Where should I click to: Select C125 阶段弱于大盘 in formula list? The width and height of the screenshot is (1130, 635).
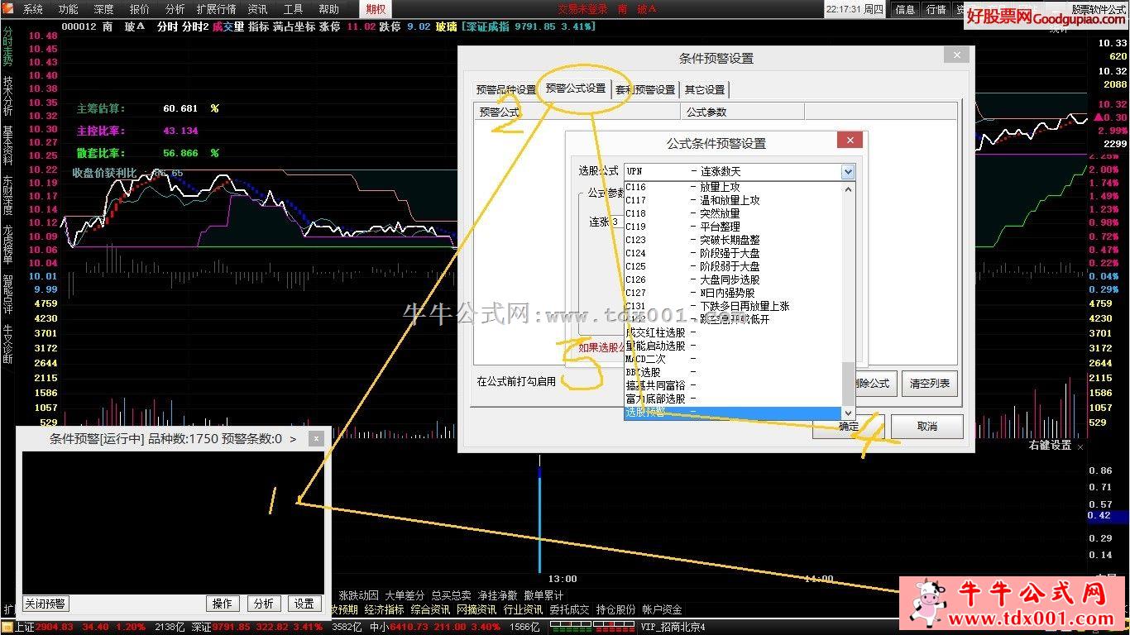point(732,266)
